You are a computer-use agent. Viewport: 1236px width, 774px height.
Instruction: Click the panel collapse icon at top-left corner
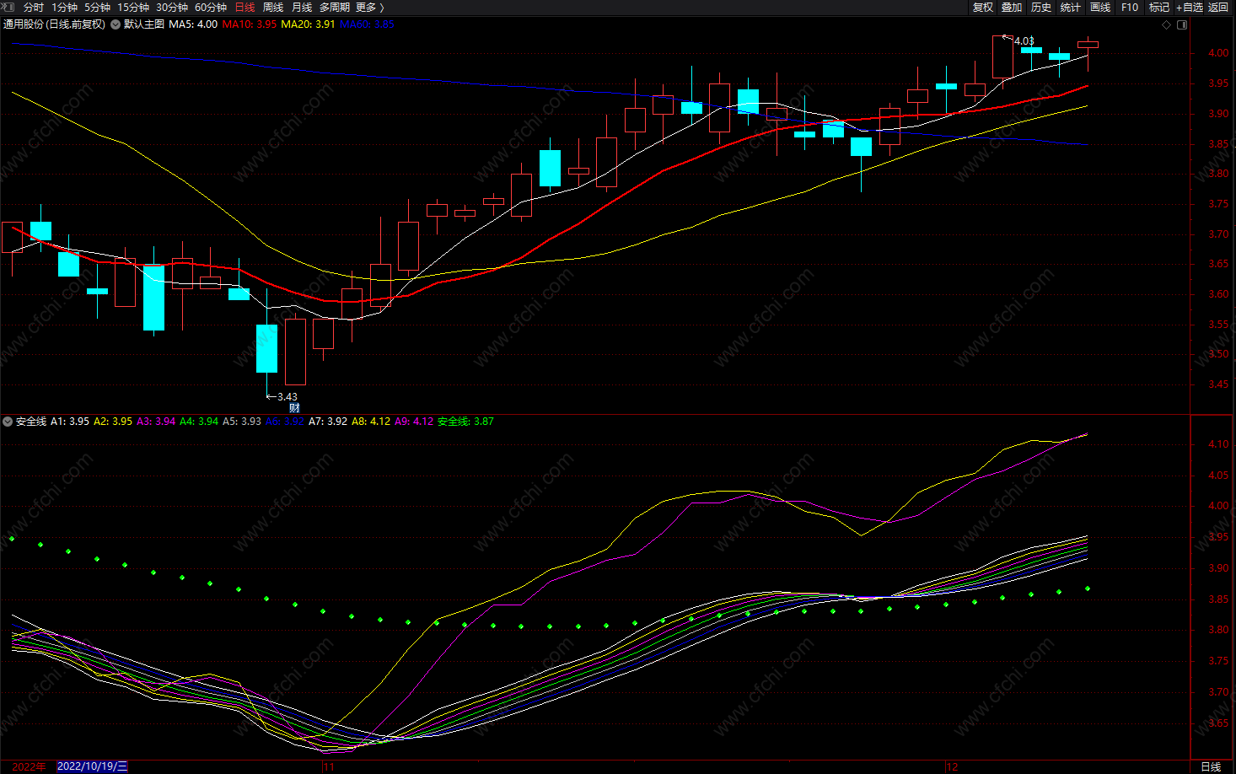point(8,7)
